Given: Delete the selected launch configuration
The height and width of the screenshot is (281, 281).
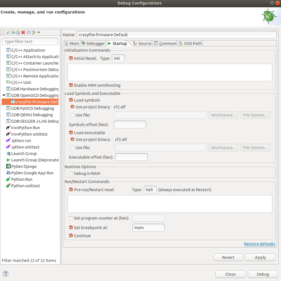Looking at the screenshot, I should click(x=23, y=33).
